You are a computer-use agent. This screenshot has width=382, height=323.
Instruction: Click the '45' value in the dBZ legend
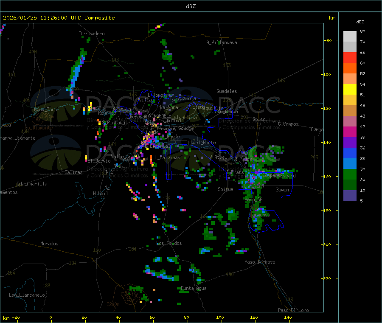tap(362, 116)
